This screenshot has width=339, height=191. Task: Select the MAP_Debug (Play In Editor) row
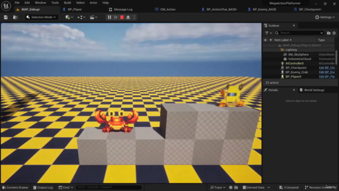click(299, 45)
